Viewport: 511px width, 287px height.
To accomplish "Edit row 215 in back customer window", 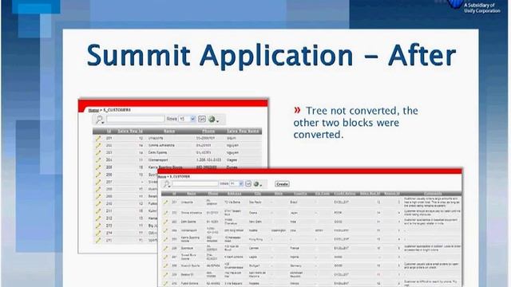I will [x=98, y=240].
